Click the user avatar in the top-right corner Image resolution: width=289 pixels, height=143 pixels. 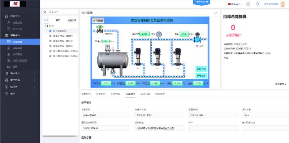pyautogui.click(x=282, y=4)
